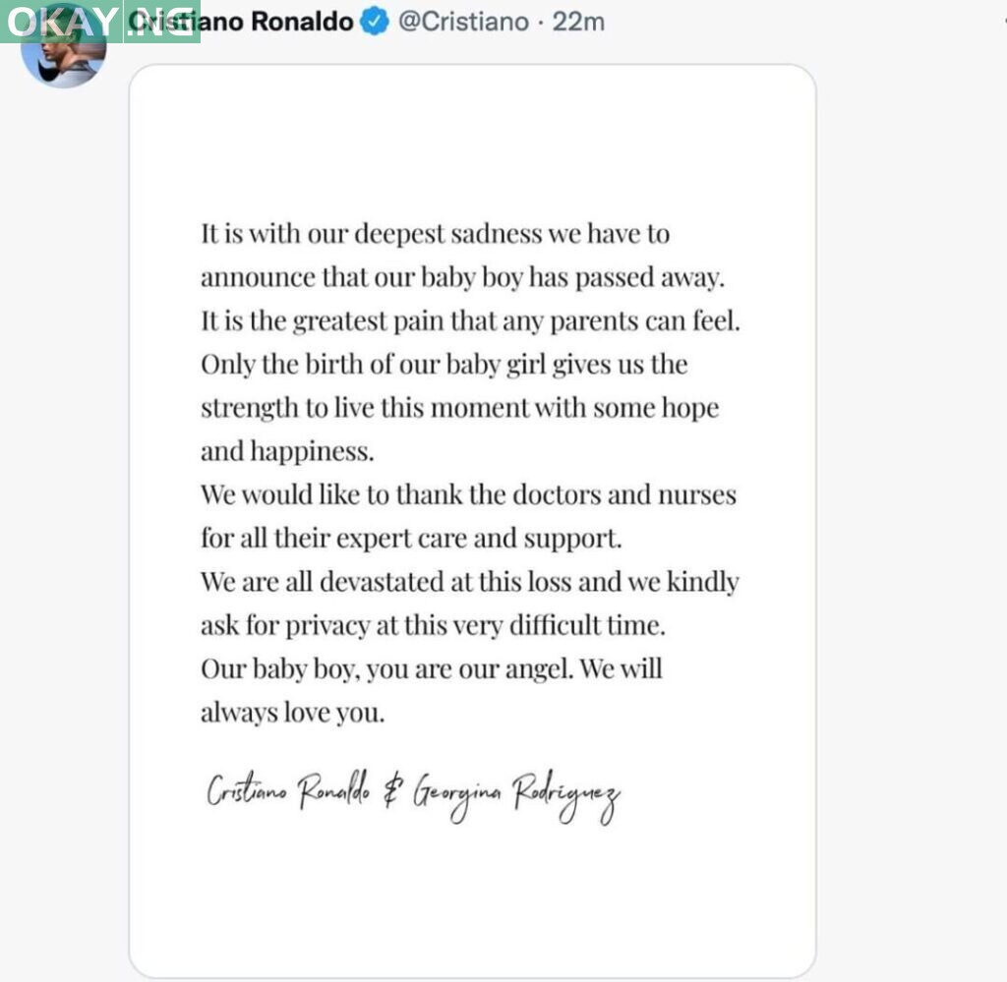Screen dimensions: 1007x982
Task: Click the OKAY.NG watermark logo
Action: pyautogui.click(x=100, y=21)
